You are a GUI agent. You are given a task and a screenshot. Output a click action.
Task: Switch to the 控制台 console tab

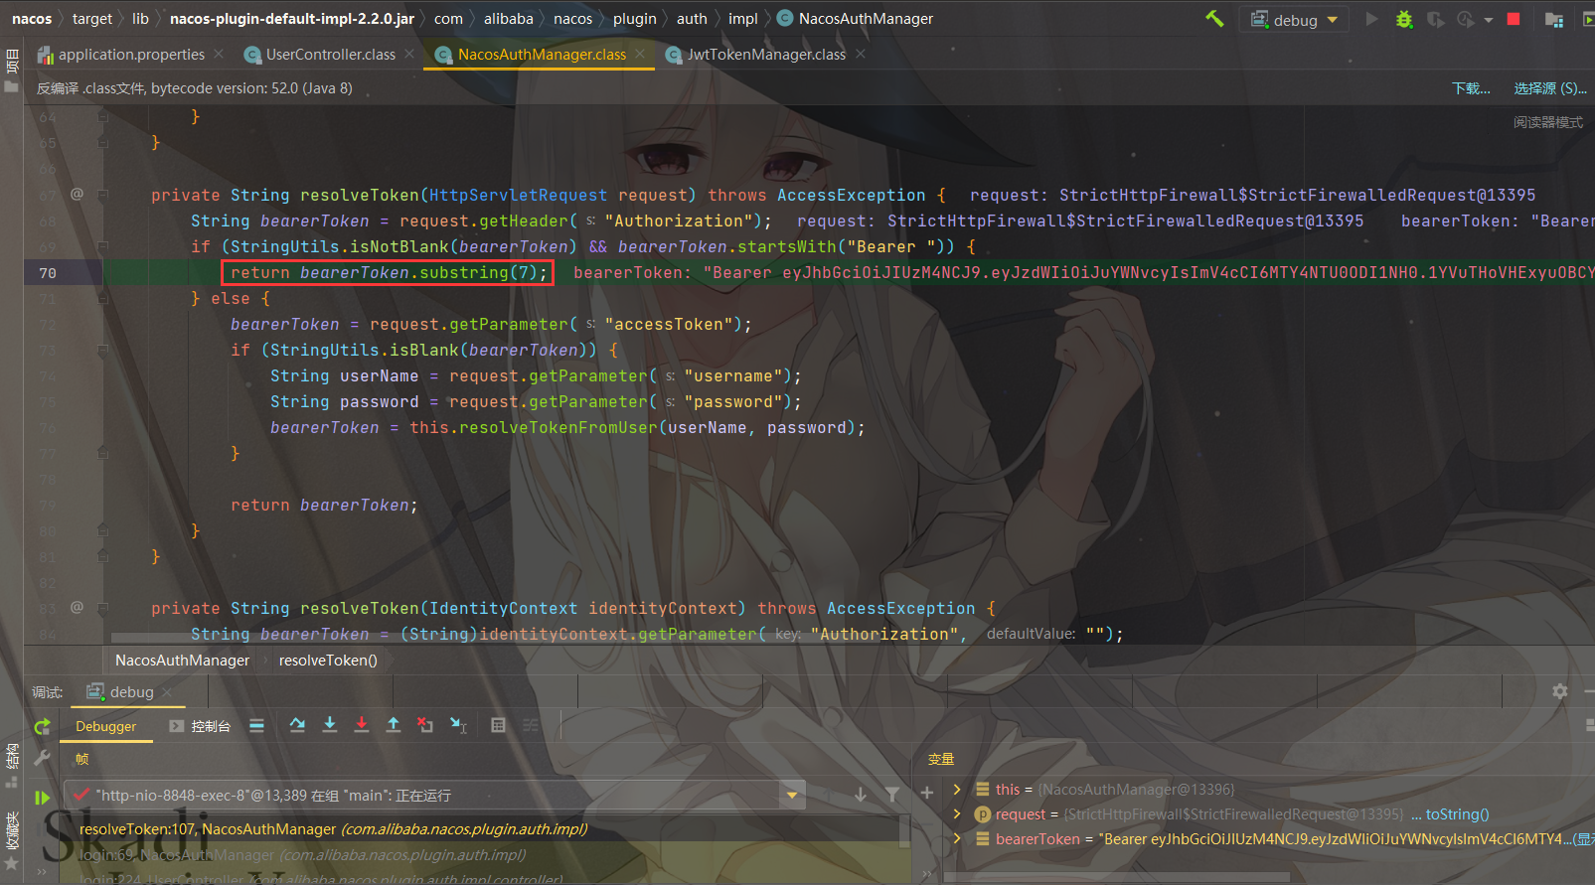[x=200, y=727]
